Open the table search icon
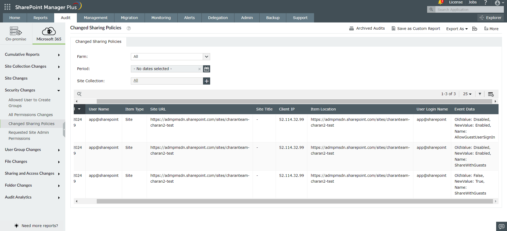This screenshot has width=507, height=231. [79, 94]
